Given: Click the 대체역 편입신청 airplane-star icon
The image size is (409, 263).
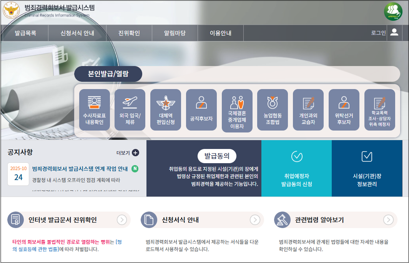Looking at the screenshot, I should point(165,109).
